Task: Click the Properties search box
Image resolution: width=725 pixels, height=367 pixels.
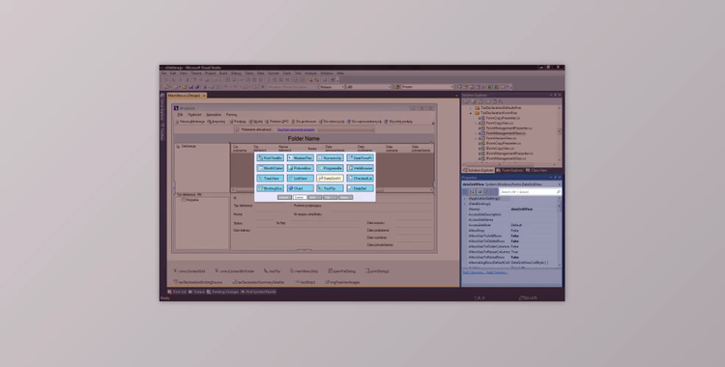Action: 530,192
